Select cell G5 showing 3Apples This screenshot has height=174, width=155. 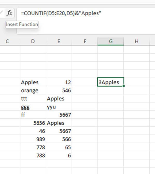click(111, 82)
